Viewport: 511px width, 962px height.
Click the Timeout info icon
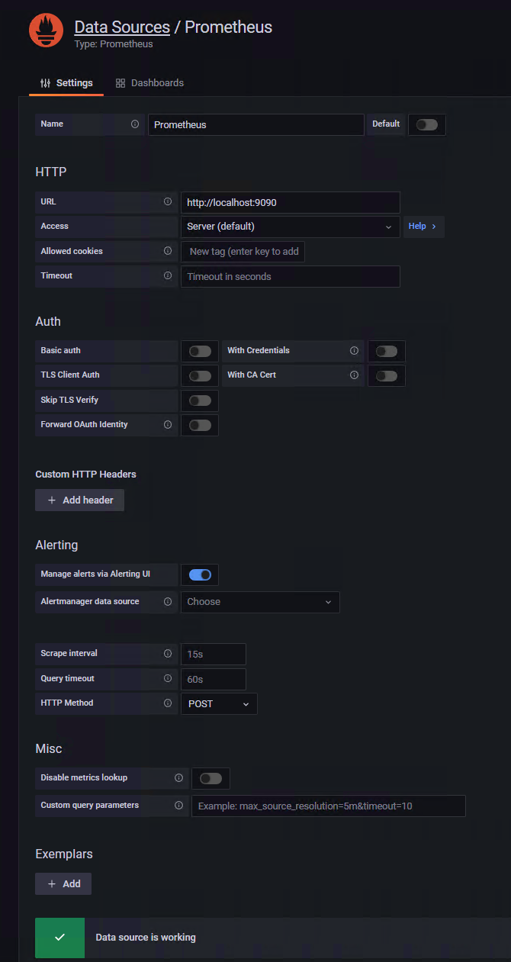click(x=168, y=275)
